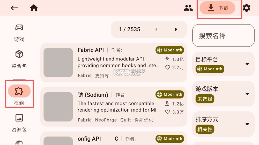Go to the next results page

pyautogui.click(x=176, y=29)
